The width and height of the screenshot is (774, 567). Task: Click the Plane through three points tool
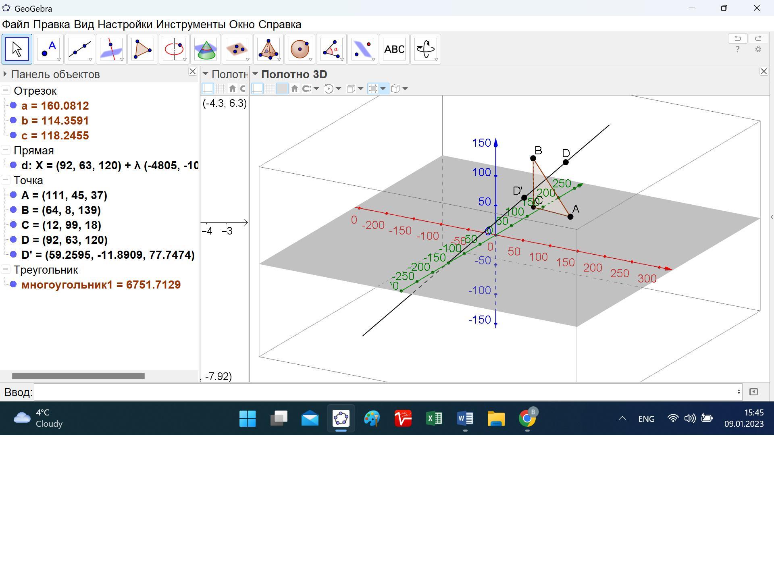pyautogui.click(x=237, y=50)
